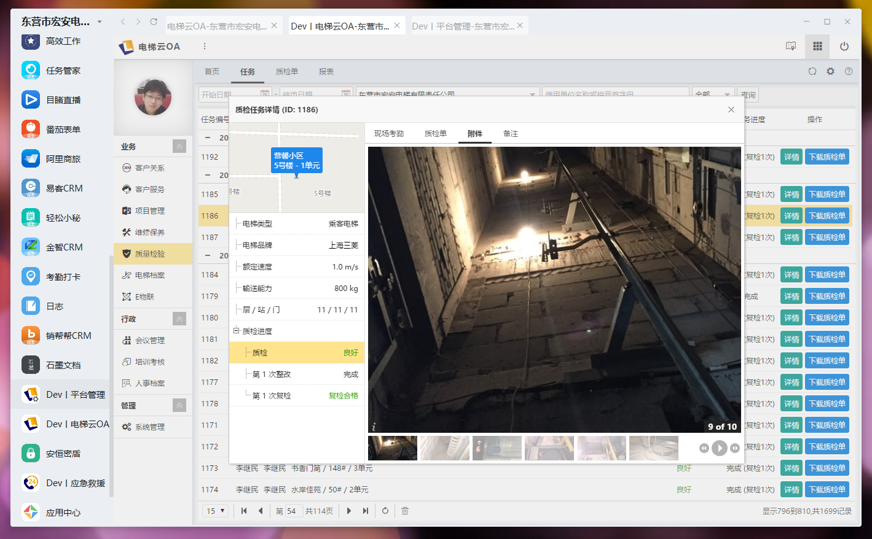The height and width of the screenshot is (539, 872).
Task: Select the thumbnail showing number 6
Action: 497,448
